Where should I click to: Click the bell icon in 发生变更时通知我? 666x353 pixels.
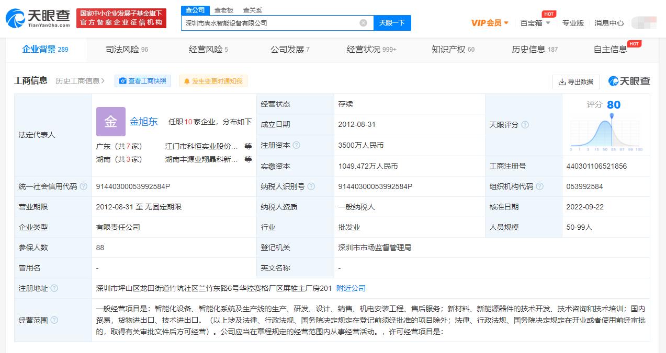click(187, 81)
